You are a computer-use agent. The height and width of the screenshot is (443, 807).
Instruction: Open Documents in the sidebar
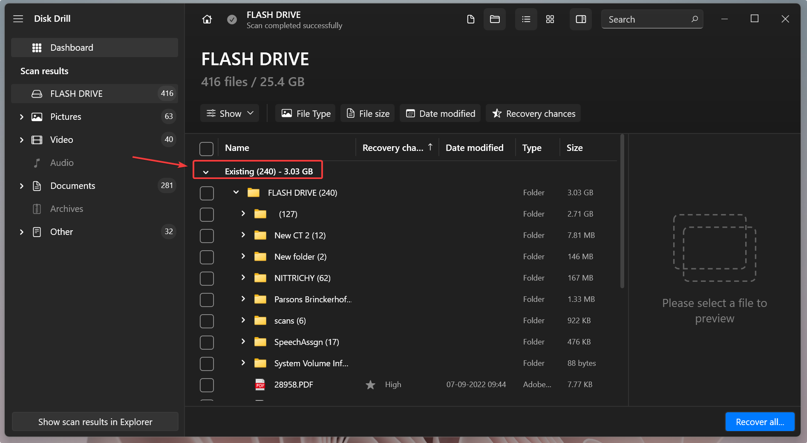(x=72, y=186)
